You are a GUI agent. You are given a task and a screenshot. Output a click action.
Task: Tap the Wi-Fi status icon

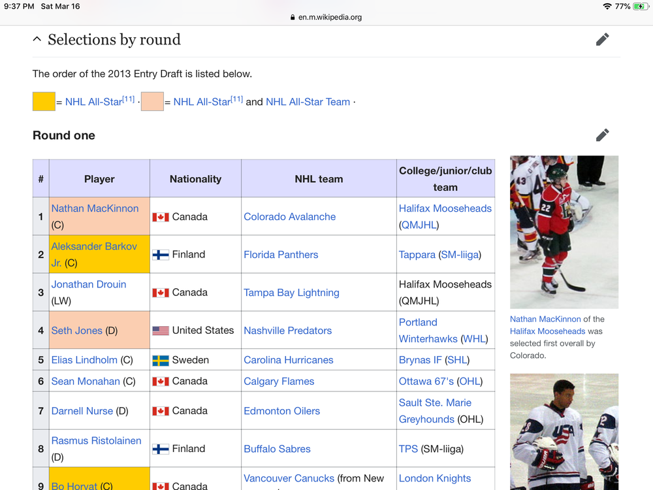click(607, 7)
